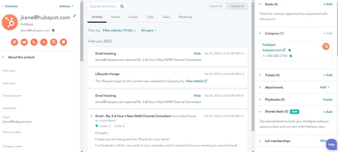Click the Clicks: 0 indicator
This screenshot has width=338, height=152.
point(120,126)
